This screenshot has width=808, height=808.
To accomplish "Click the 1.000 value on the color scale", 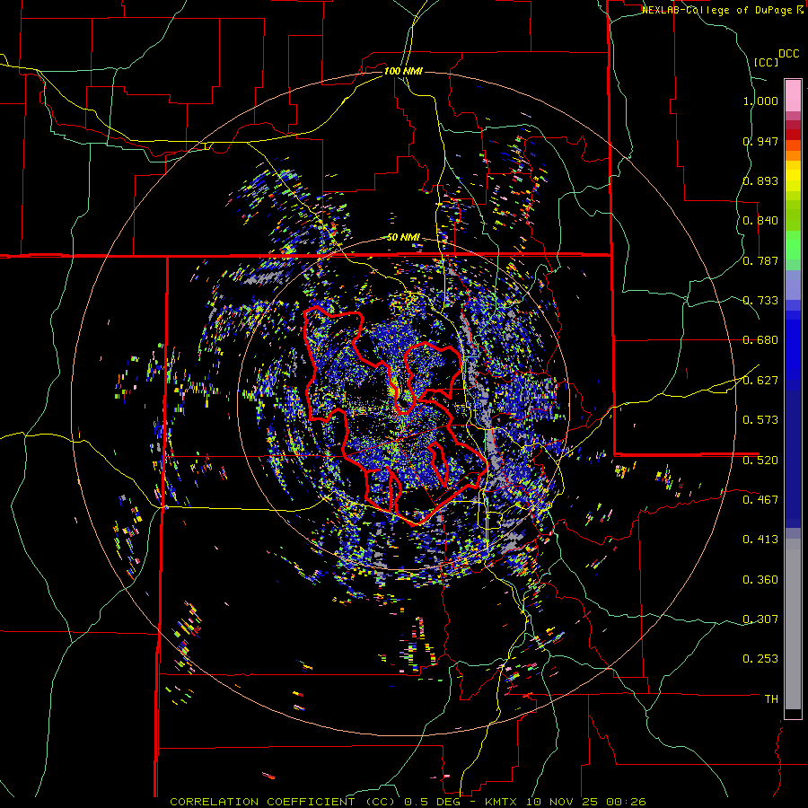I will point(760,101).
